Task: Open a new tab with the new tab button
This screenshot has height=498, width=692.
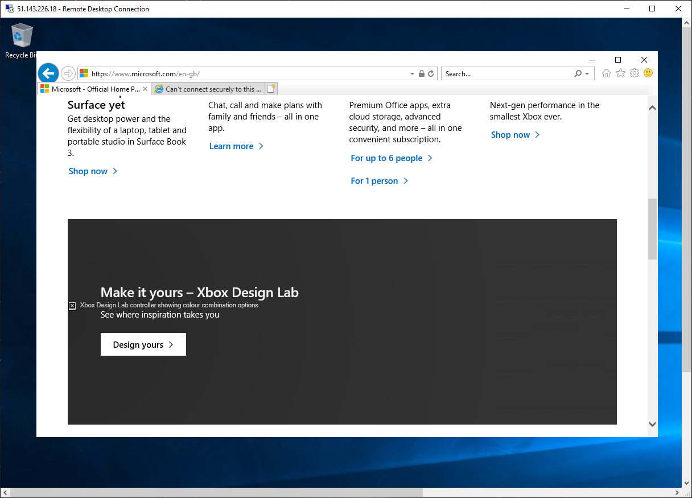Action: tap(271, 88)
